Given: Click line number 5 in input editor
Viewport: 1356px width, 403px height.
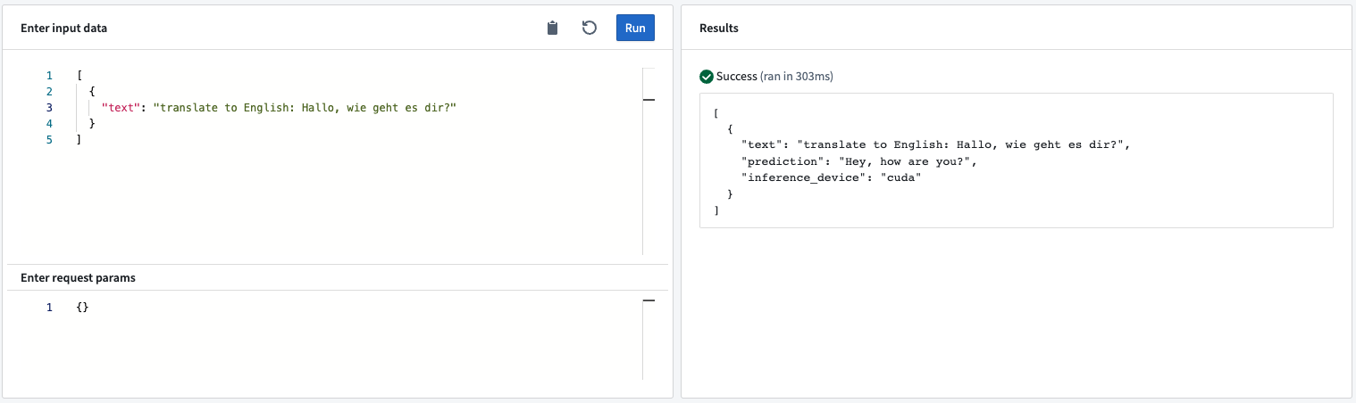Looking at the screenshot, I should (x=50, y=140).
